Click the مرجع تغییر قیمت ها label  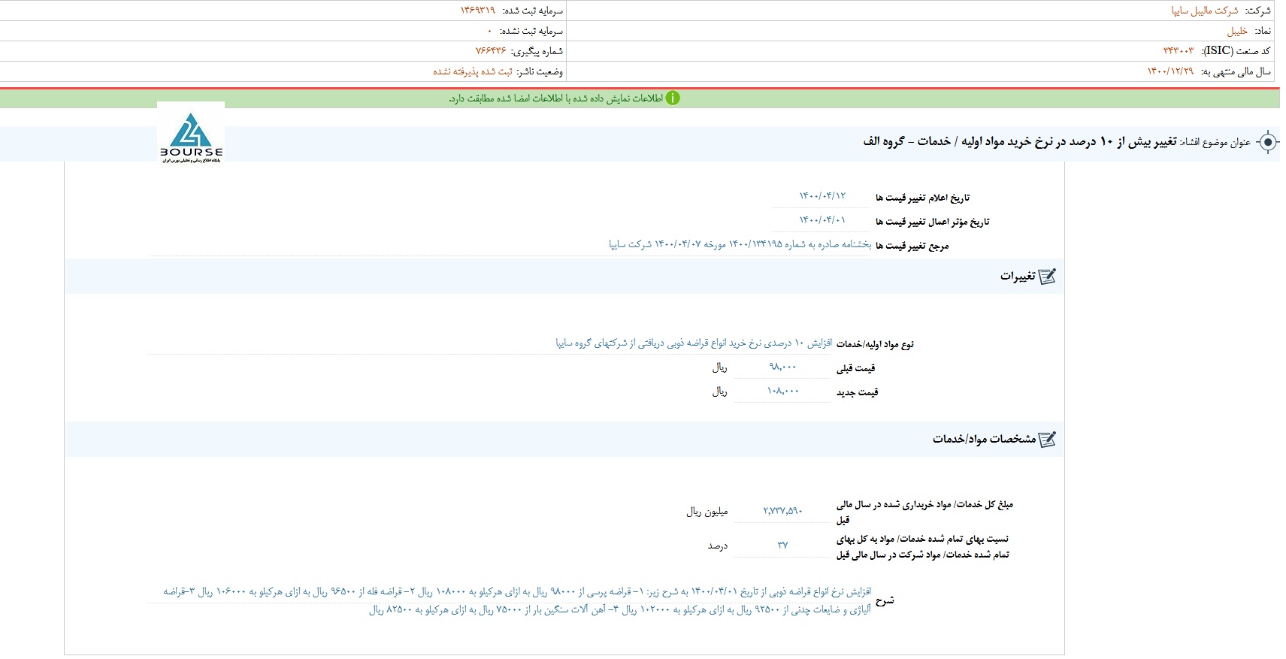click(911, 246)
